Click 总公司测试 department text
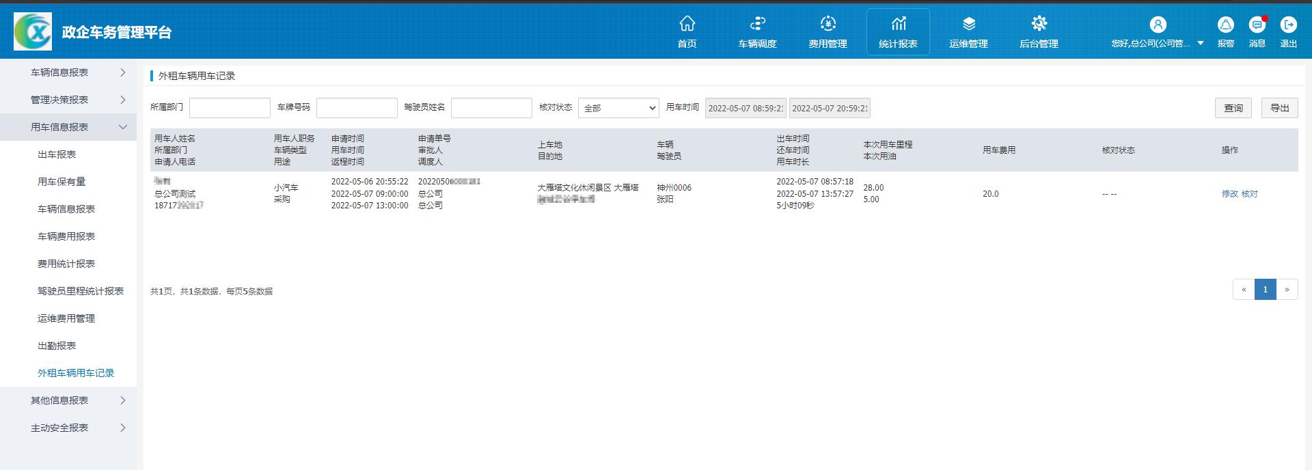This screenshot has width=1312, height=470. 175,194
